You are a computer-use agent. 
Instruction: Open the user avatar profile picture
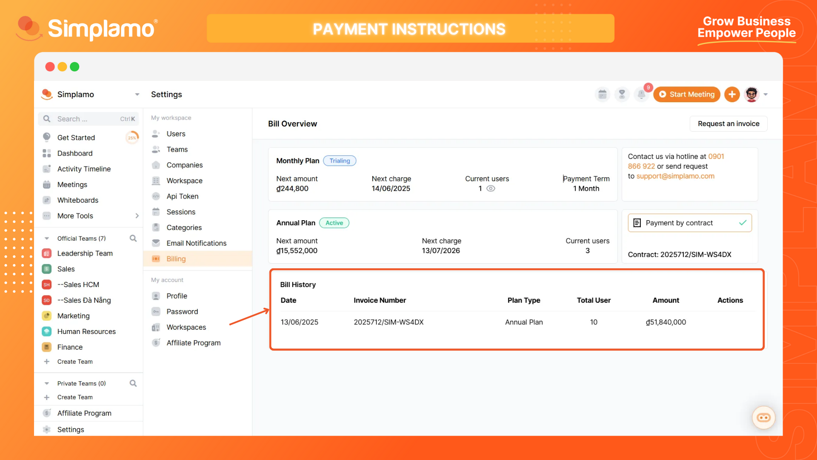[x=751, y=94]
